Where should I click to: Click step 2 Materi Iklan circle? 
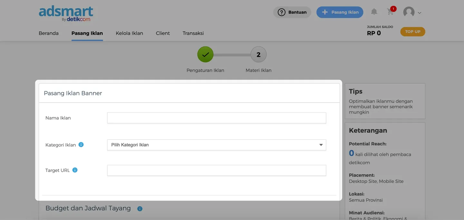point(258,55)
